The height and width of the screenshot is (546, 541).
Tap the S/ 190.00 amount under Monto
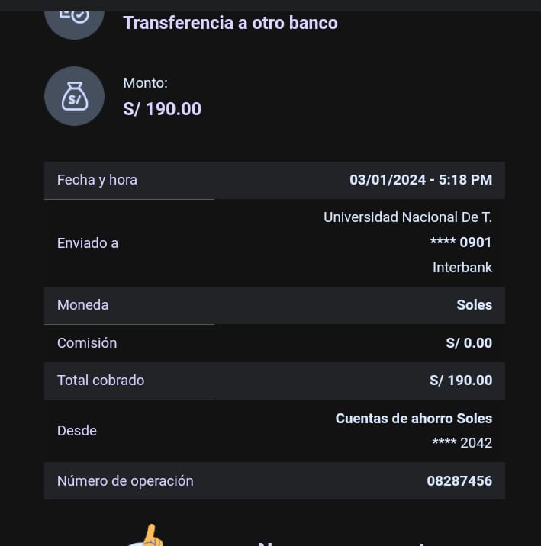[162, 109]
